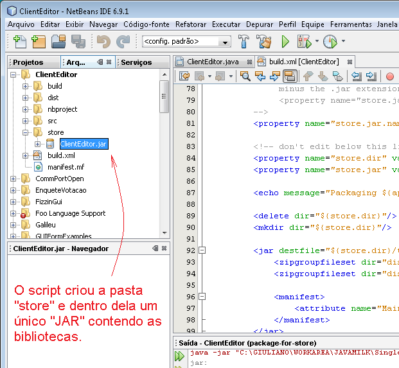Open the Profile Project dropdown arrow

pos(343,40)
